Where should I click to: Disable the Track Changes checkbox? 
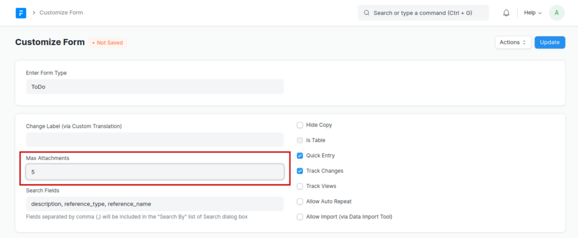(x=300, y=171)
